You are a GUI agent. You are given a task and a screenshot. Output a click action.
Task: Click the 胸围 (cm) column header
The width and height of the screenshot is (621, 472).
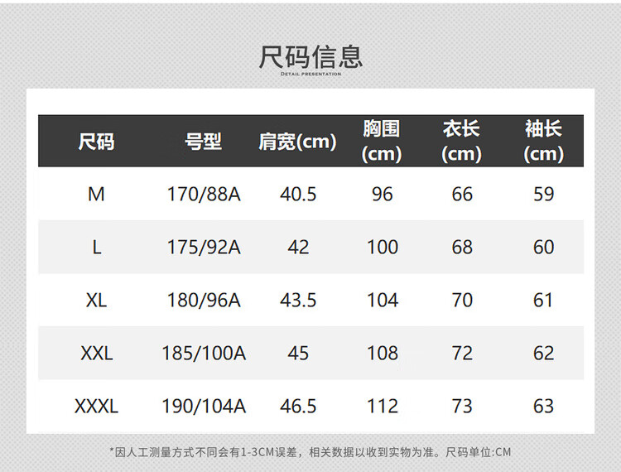382,142
